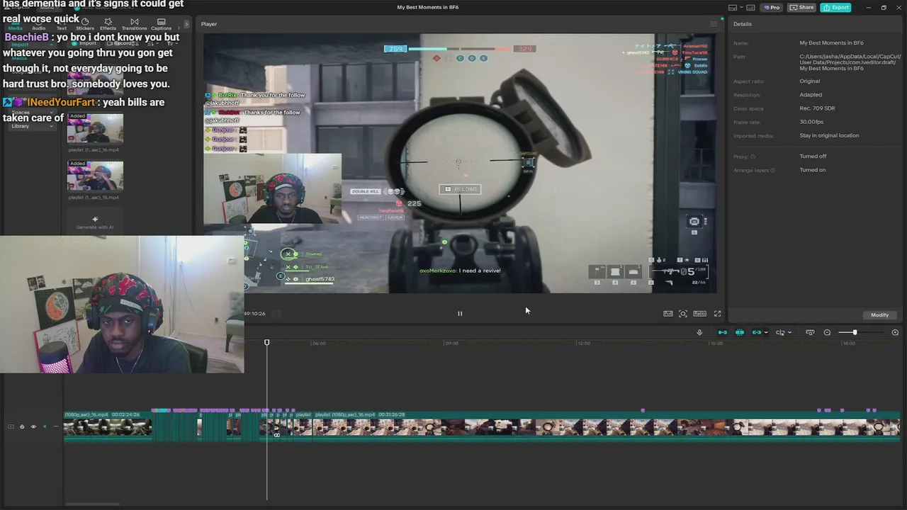This screenshot has width=907, height=510.
Task: Click the Arrange layers info help icon
Action: pos(772,171)
